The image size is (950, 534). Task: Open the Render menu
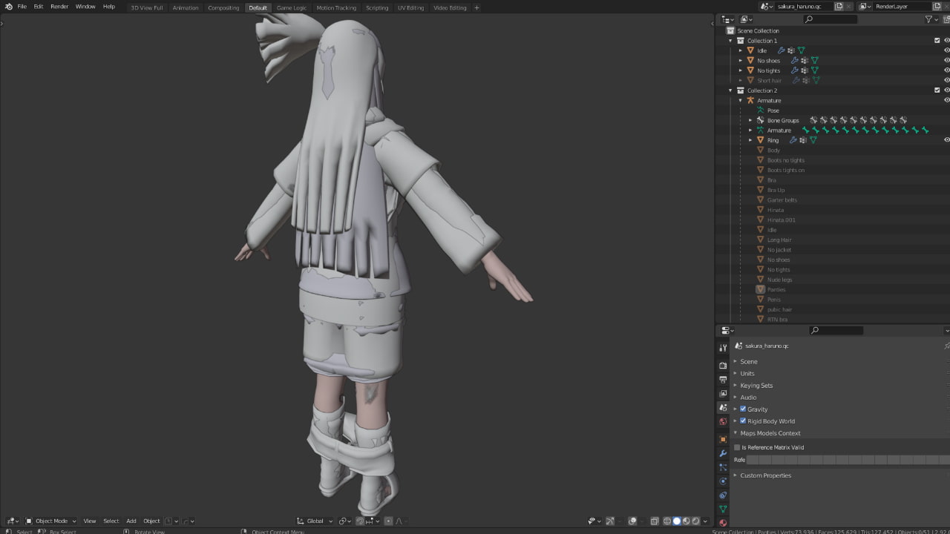tap(59, 7)
